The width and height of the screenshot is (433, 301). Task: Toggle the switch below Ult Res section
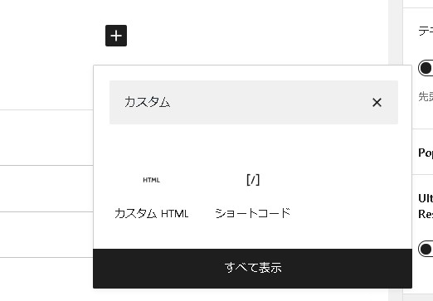click(x=426, y=249)
